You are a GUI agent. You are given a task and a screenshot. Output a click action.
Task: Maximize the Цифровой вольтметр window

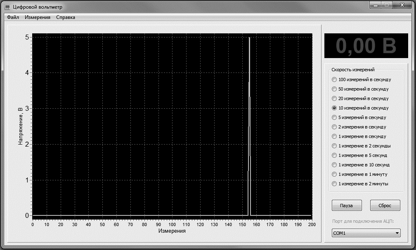pos(387,5)
